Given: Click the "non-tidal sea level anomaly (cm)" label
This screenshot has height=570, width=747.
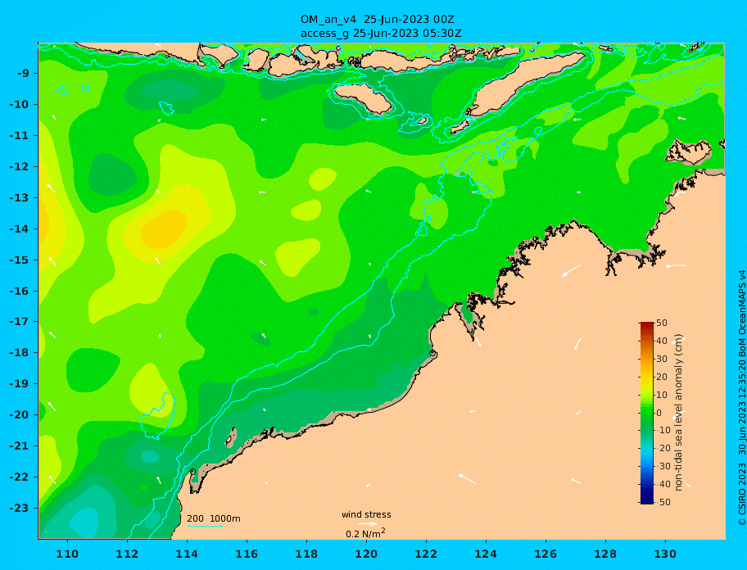Looking at the screenshot, I should point(678,413).
